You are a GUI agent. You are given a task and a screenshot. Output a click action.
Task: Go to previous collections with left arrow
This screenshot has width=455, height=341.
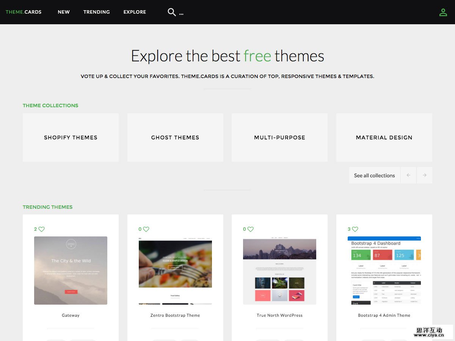408,175
